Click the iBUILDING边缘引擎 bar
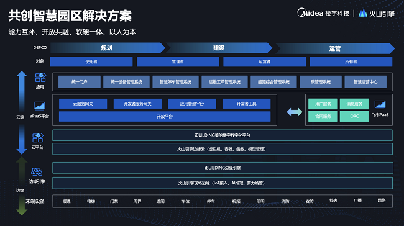The width and height of the screenshot is (404, 226). click(x=223, y=168)
